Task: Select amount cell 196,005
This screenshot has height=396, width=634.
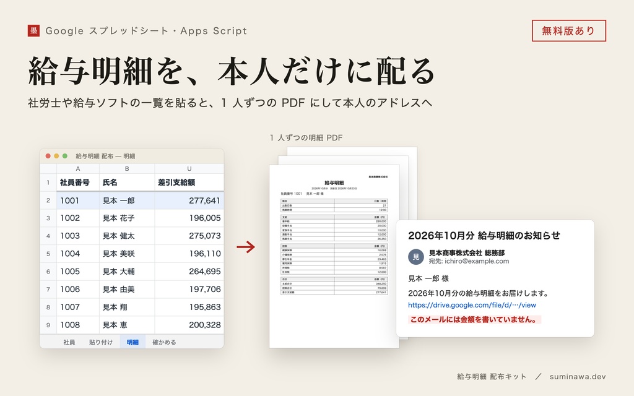Action: point(189,218)
